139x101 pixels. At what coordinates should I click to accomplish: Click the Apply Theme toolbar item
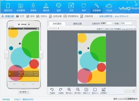point(55,16)
